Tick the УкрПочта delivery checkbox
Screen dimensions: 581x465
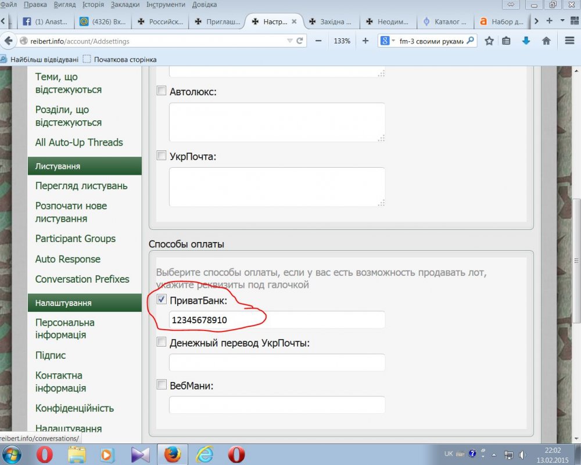162,156
